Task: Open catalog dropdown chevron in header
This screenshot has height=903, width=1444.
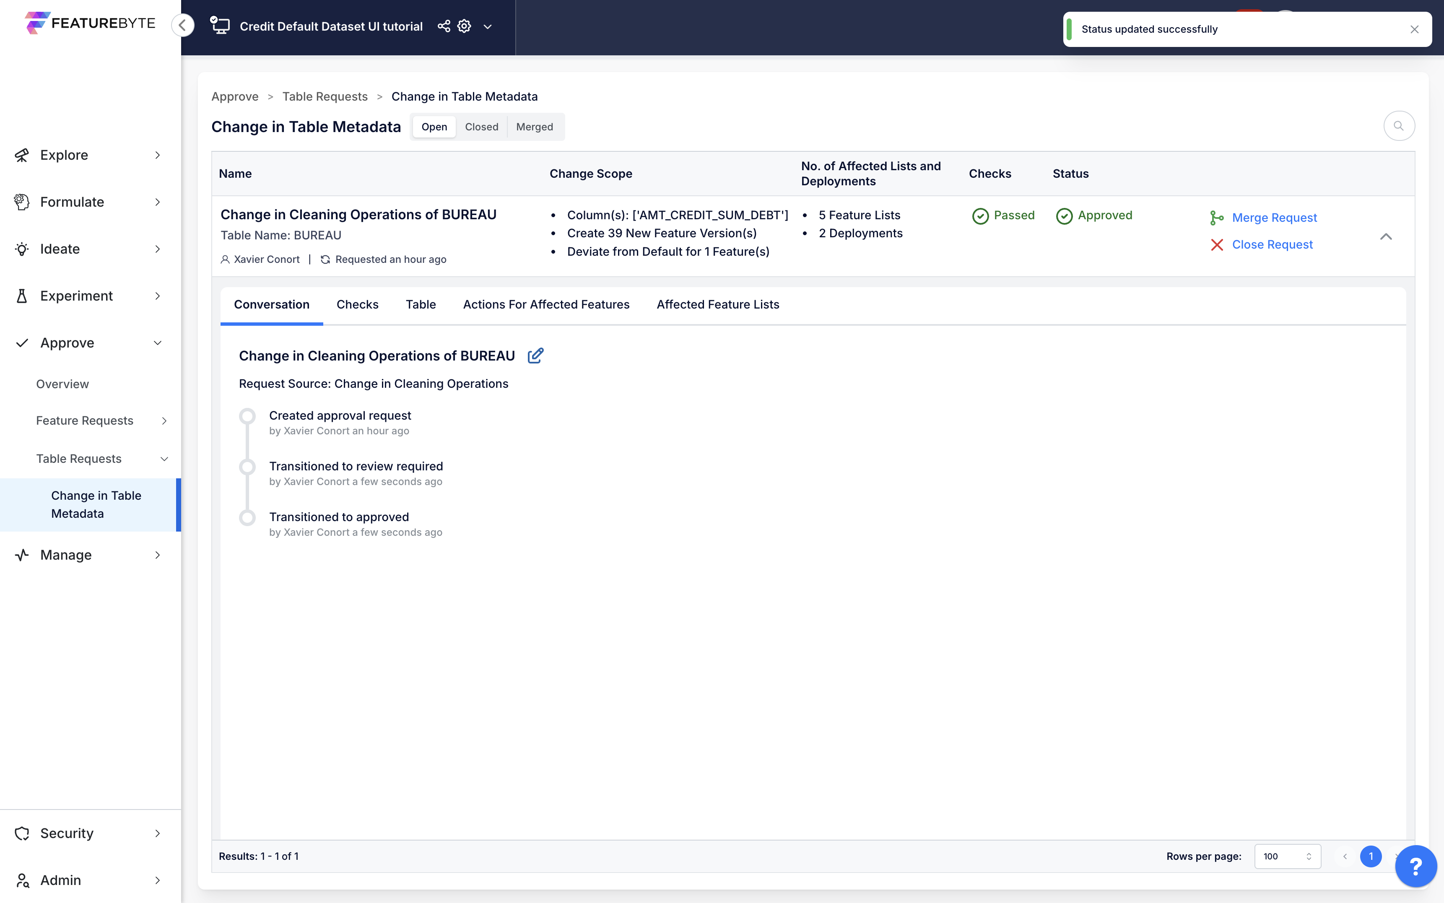Action: [x=487, y=27]
